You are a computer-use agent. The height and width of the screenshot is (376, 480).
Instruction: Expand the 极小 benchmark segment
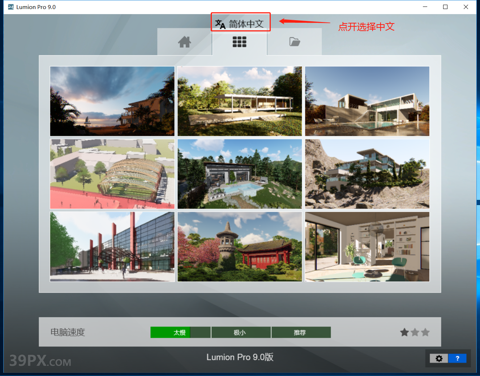[x=240, y=332]
